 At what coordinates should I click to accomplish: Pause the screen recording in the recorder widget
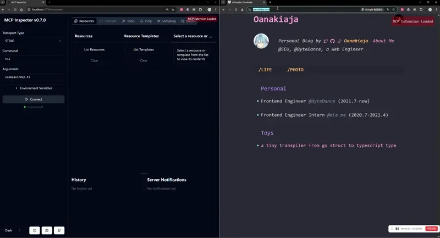click(397, 229)
